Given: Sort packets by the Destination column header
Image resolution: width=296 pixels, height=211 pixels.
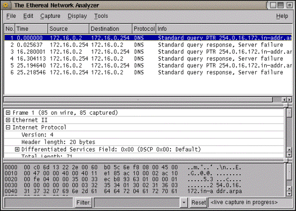Looking at the screenshot, I should click(111, 29).
